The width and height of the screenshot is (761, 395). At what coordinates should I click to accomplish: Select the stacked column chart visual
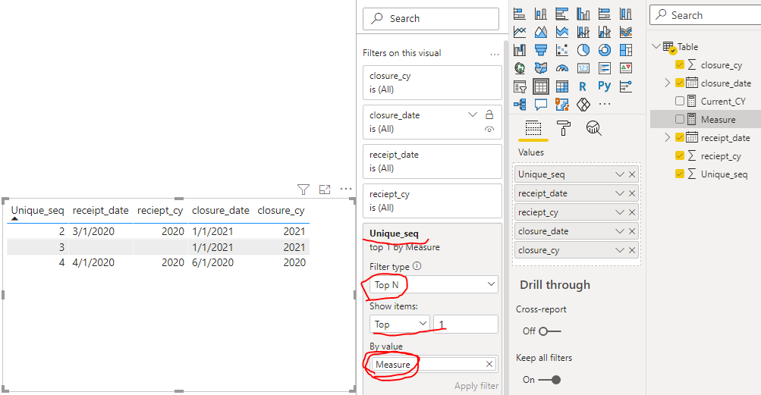pos(541,14)
